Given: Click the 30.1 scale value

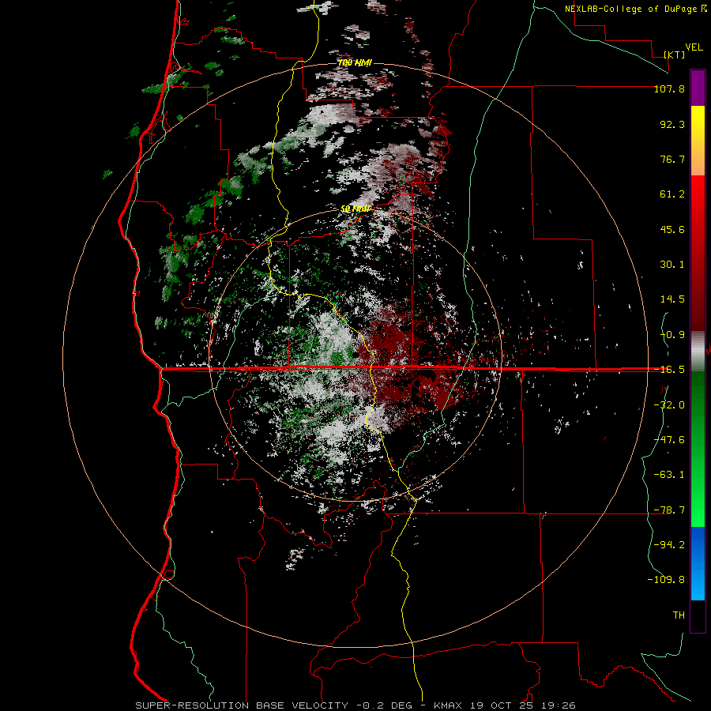Looking at the screenshot, I should pos(672,265).
